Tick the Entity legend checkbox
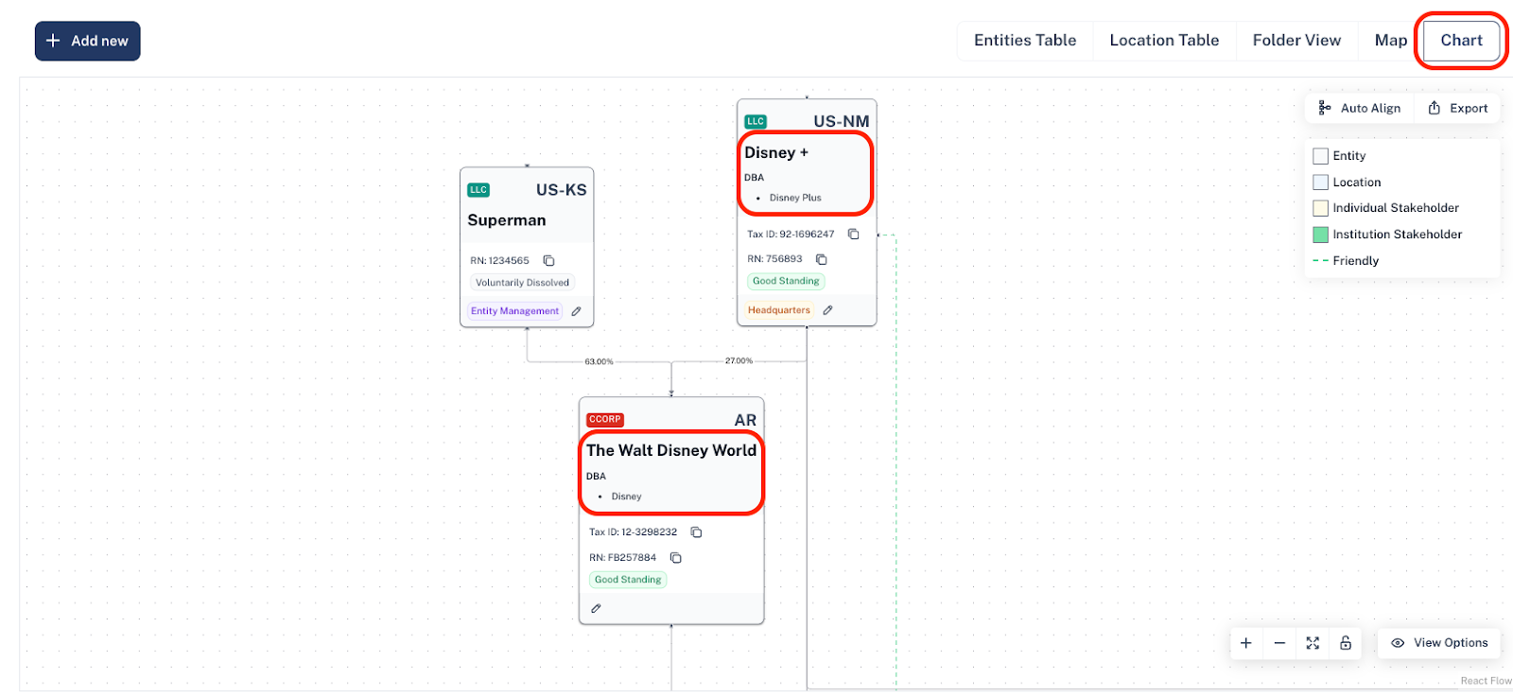This screenshot has width=1513, height=697. (1321, 156)
